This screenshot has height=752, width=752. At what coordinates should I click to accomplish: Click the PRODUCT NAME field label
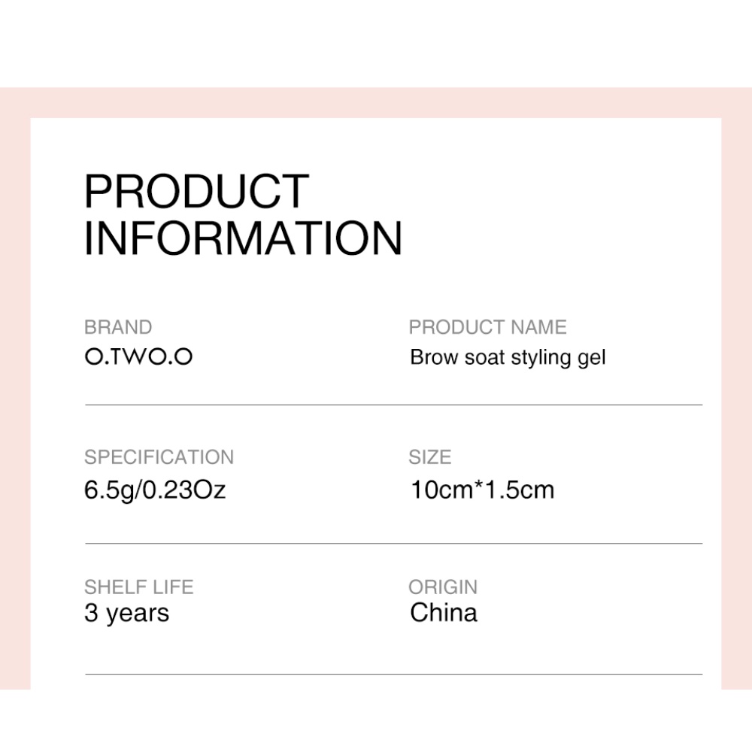487,327
